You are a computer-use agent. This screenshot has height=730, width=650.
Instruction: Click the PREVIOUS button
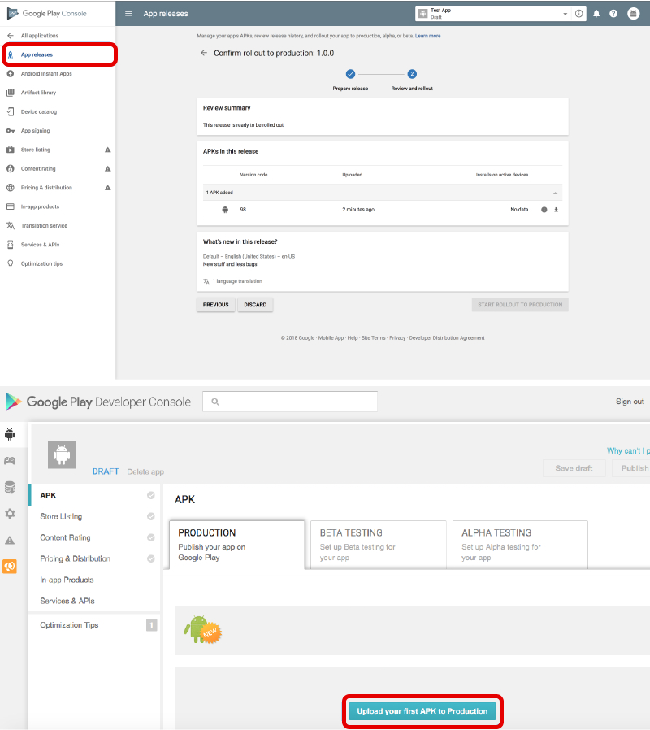[216, 305]
